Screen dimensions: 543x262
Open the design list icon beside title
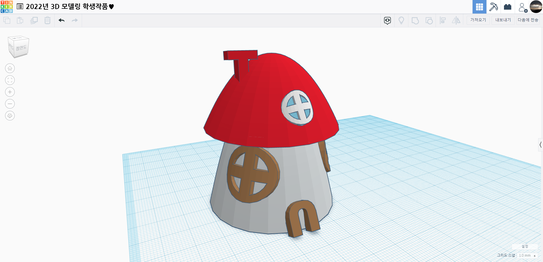[20, 6]
